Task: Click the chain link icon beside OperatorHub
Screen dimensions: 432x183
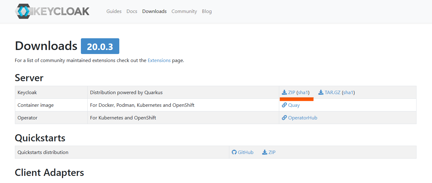Action: [x=284, y=118]
